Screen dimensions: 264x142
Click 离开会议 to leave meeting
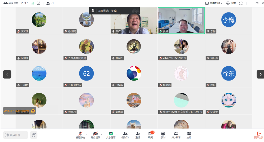pos(259,135)
